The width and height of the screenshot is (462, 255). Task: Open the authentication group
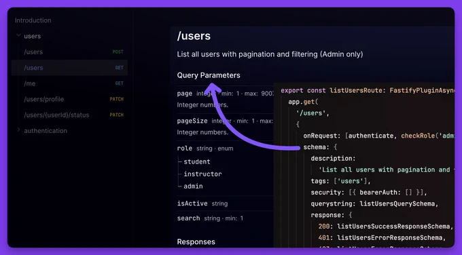tap(46, 131)
